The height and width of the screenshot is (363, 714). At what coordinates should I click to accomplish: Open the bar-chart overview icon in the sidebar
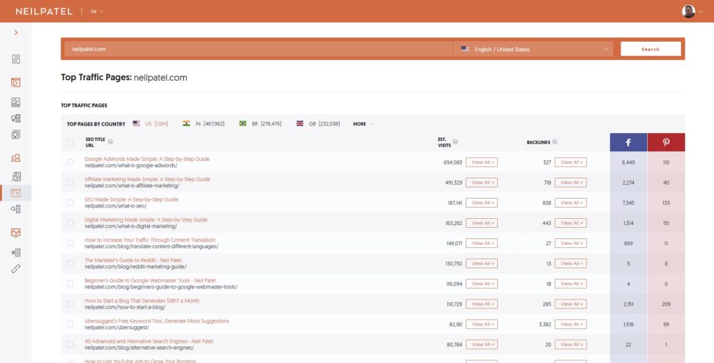[x=16, y=102]
